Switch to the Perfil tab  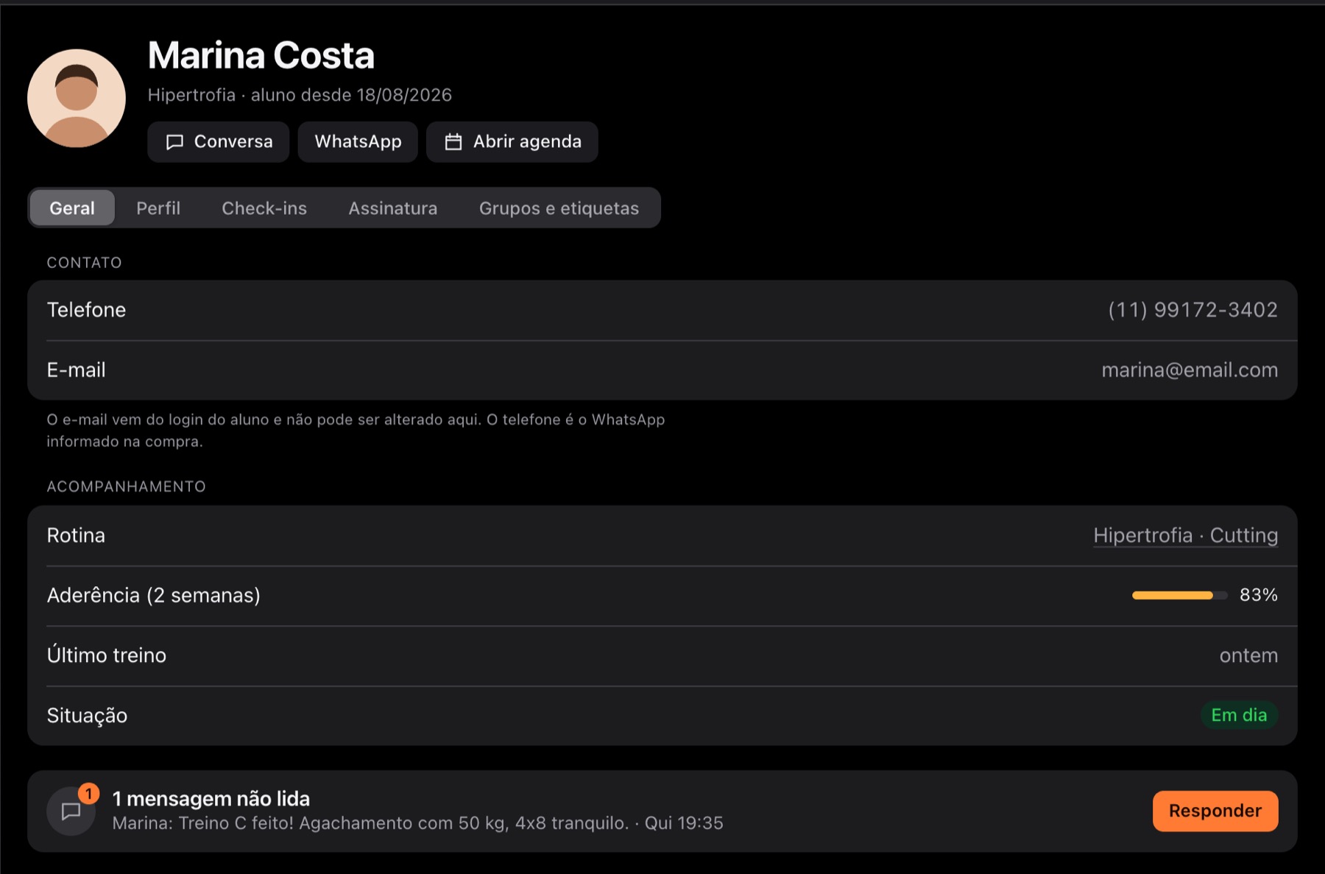pos(158,208)
